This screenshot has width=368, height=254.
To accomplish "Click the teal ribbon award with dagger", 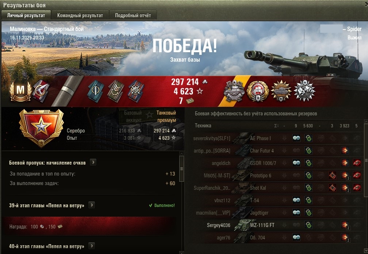I will click(x=96, y=91).
